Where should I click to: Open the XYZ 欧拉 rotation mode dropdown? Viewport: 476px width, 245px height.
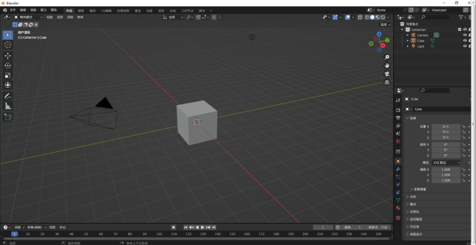pos(446,162)
